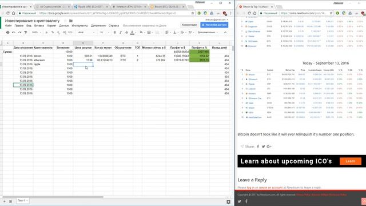Switch to the All Cryptocurrencies browser tab
This screenshot has width=366, height=206.
pyautogui.click(x=53, y=7)
